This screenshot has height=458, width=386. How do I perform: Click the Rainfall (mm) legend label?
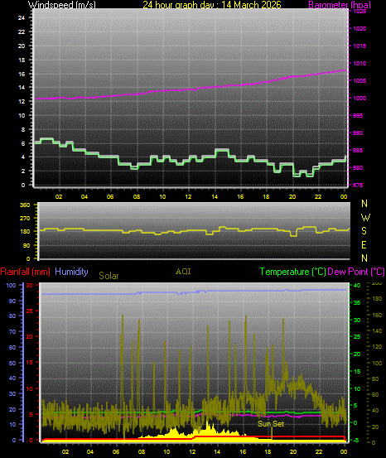pos(26,272)
